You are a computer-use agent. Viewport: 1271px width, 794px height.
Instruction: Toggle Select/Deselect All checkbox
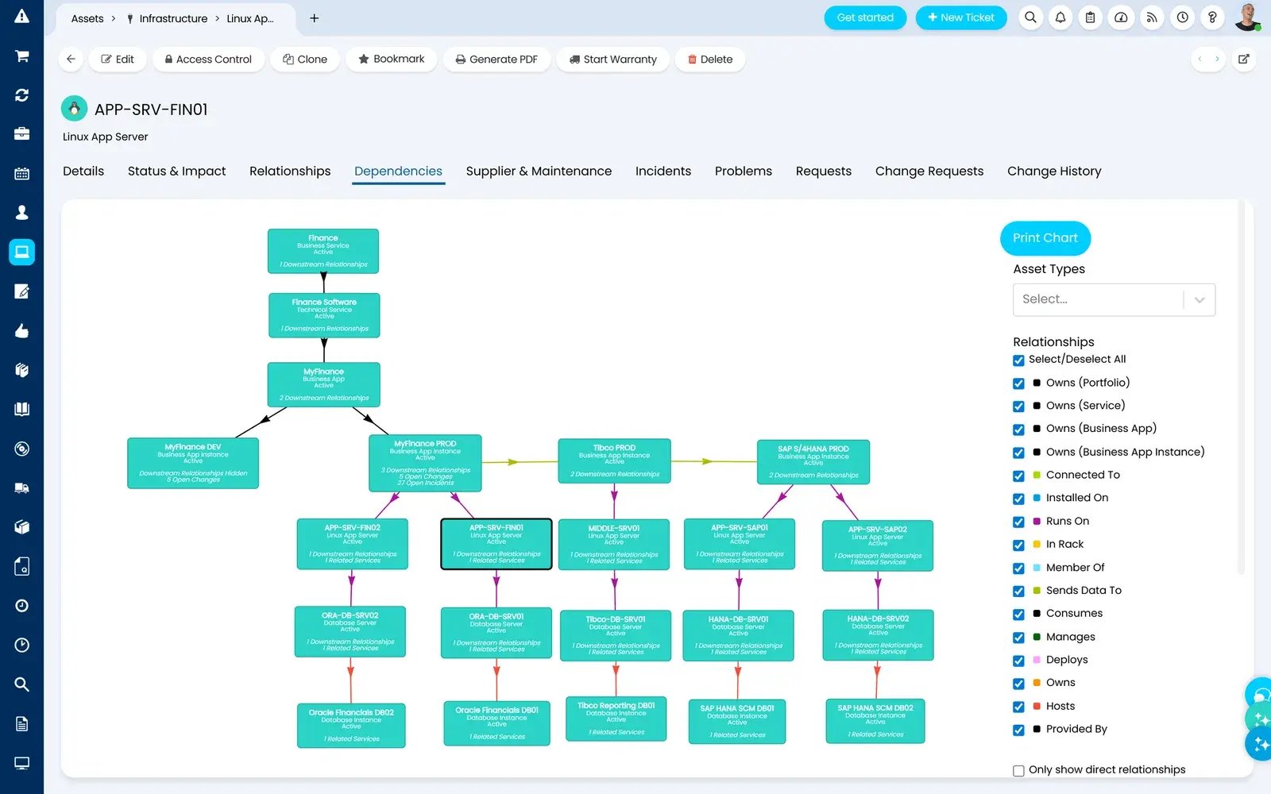pos(1018,360)
